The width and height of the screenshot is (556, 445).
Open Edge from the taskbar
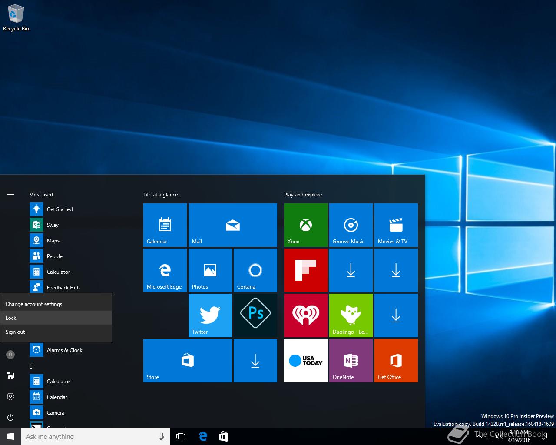pos(202,436)
